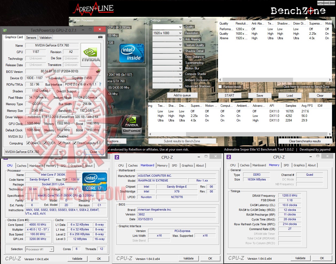
Task: Click the CPU-Z Mainboard window Z icon
Action: (x=117, y=157)
